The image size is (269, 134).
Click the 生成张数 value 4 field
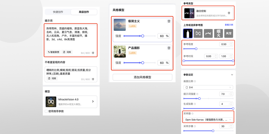tap(226, 104)
